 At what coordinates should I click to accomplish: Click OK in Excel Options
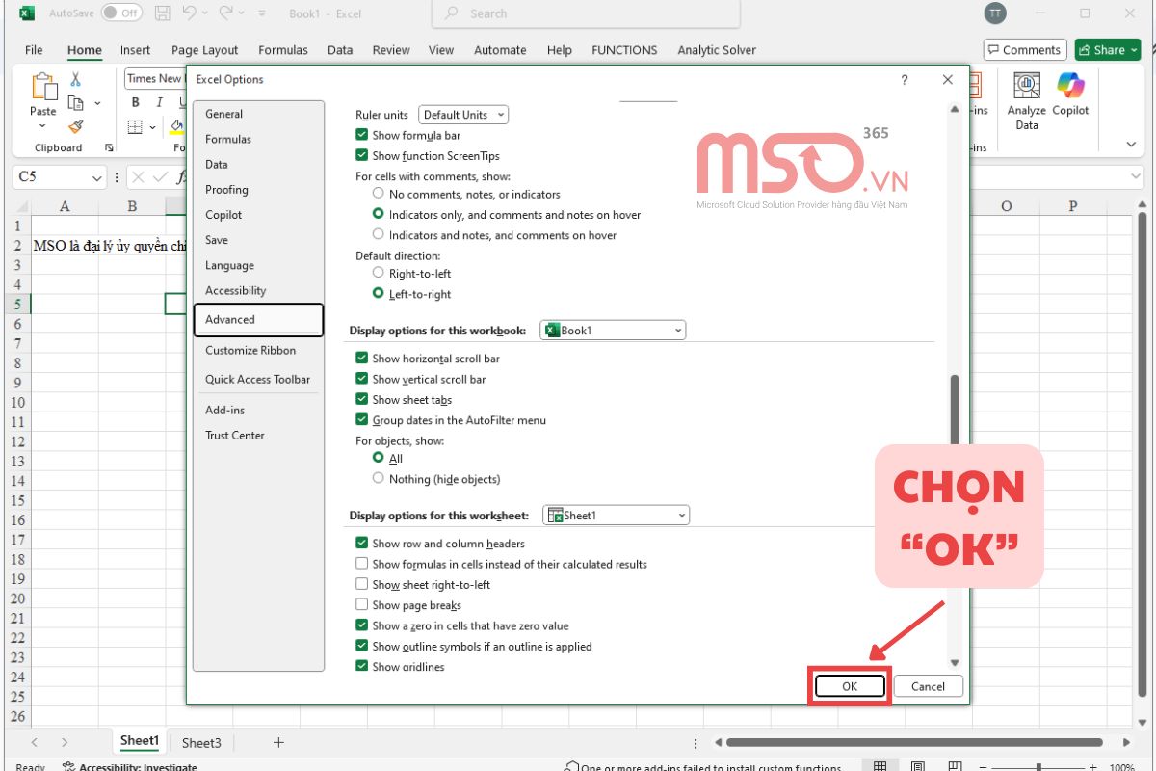tap(850, 686)
